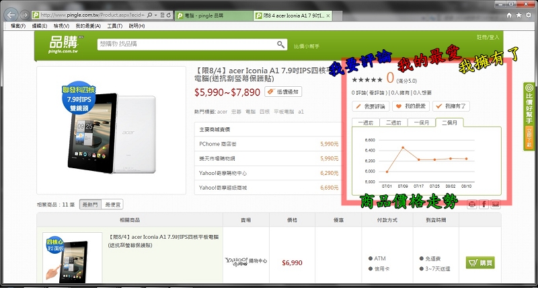Click the 宏碁 hot tag
The height and width of the screenshot is (288, 538).
click(x=237, y=112)
